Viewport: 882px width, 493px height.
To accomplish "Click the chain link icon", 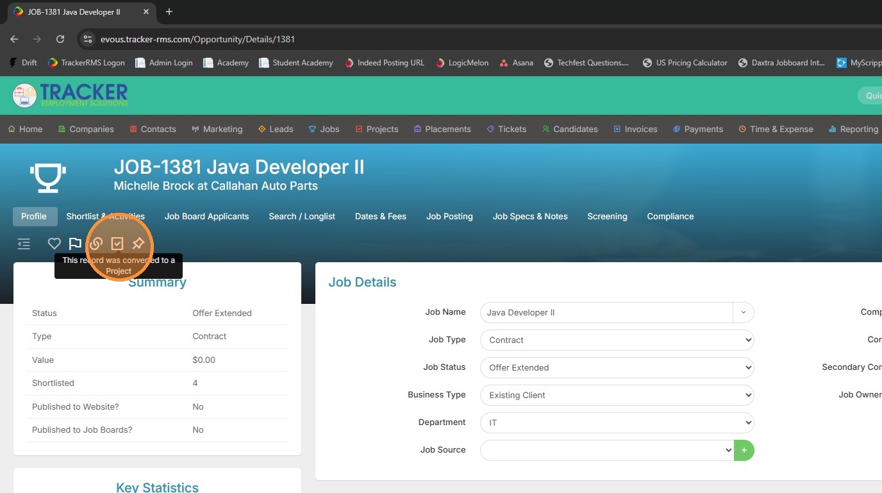I will [x=96, y=244].
